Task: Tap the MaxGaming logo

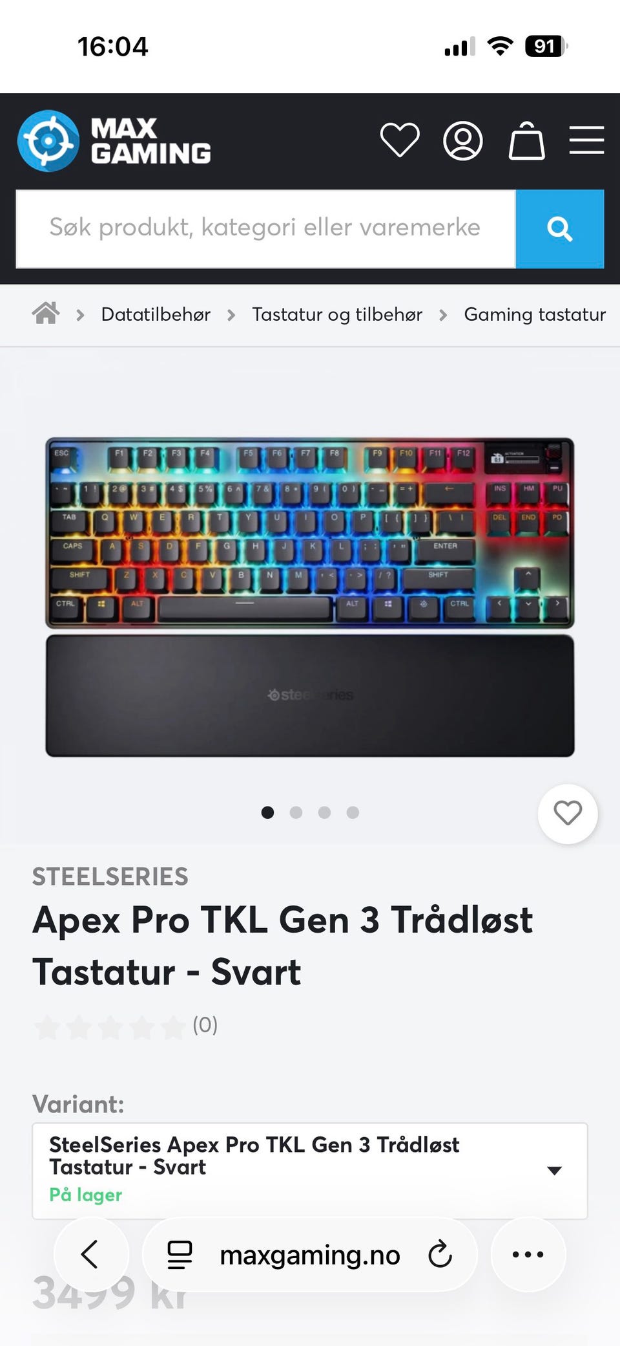Action: pyautogui.click(x=115, y=140)
